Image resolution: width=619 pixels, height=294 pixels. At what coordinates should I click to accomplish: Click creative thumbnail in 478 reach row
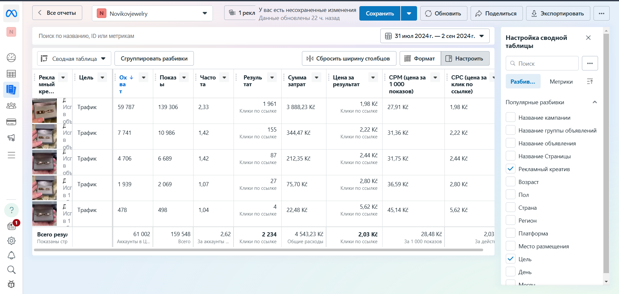click(x=45, y=214)
